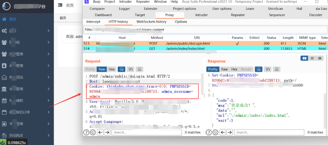Click the home icon beside 首页 in sidebar
Image resolution: width=328 pixels, height=145 pixels.
click(4, 19)
